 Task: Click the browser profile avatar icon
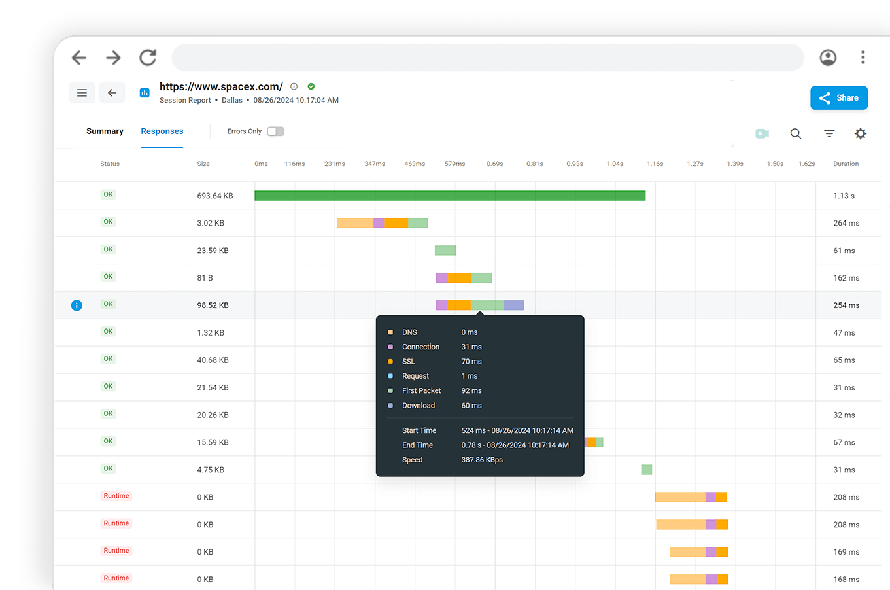coord(828,58)
